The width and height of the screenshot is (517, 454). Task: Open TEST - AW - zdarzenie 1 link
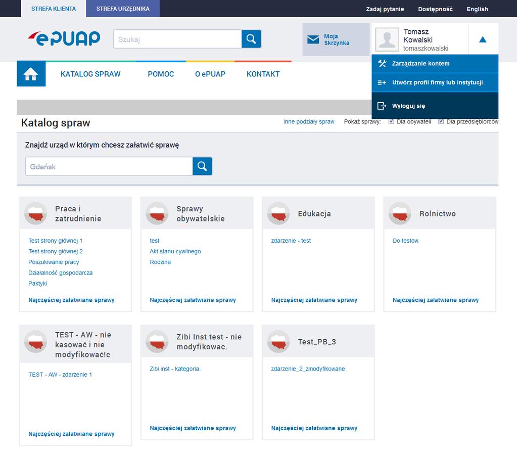point(60,375)
